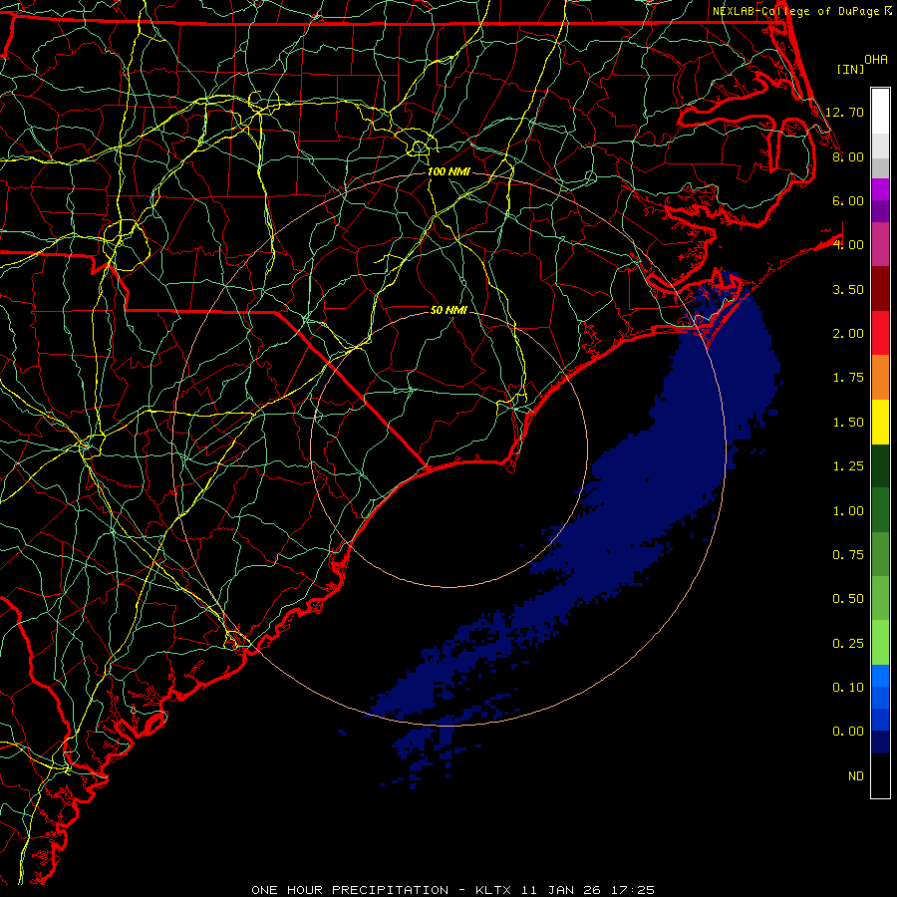Click the 1.50 scale label
The height and width of the screenshot is (897, 897).
(x=848, y=423)
